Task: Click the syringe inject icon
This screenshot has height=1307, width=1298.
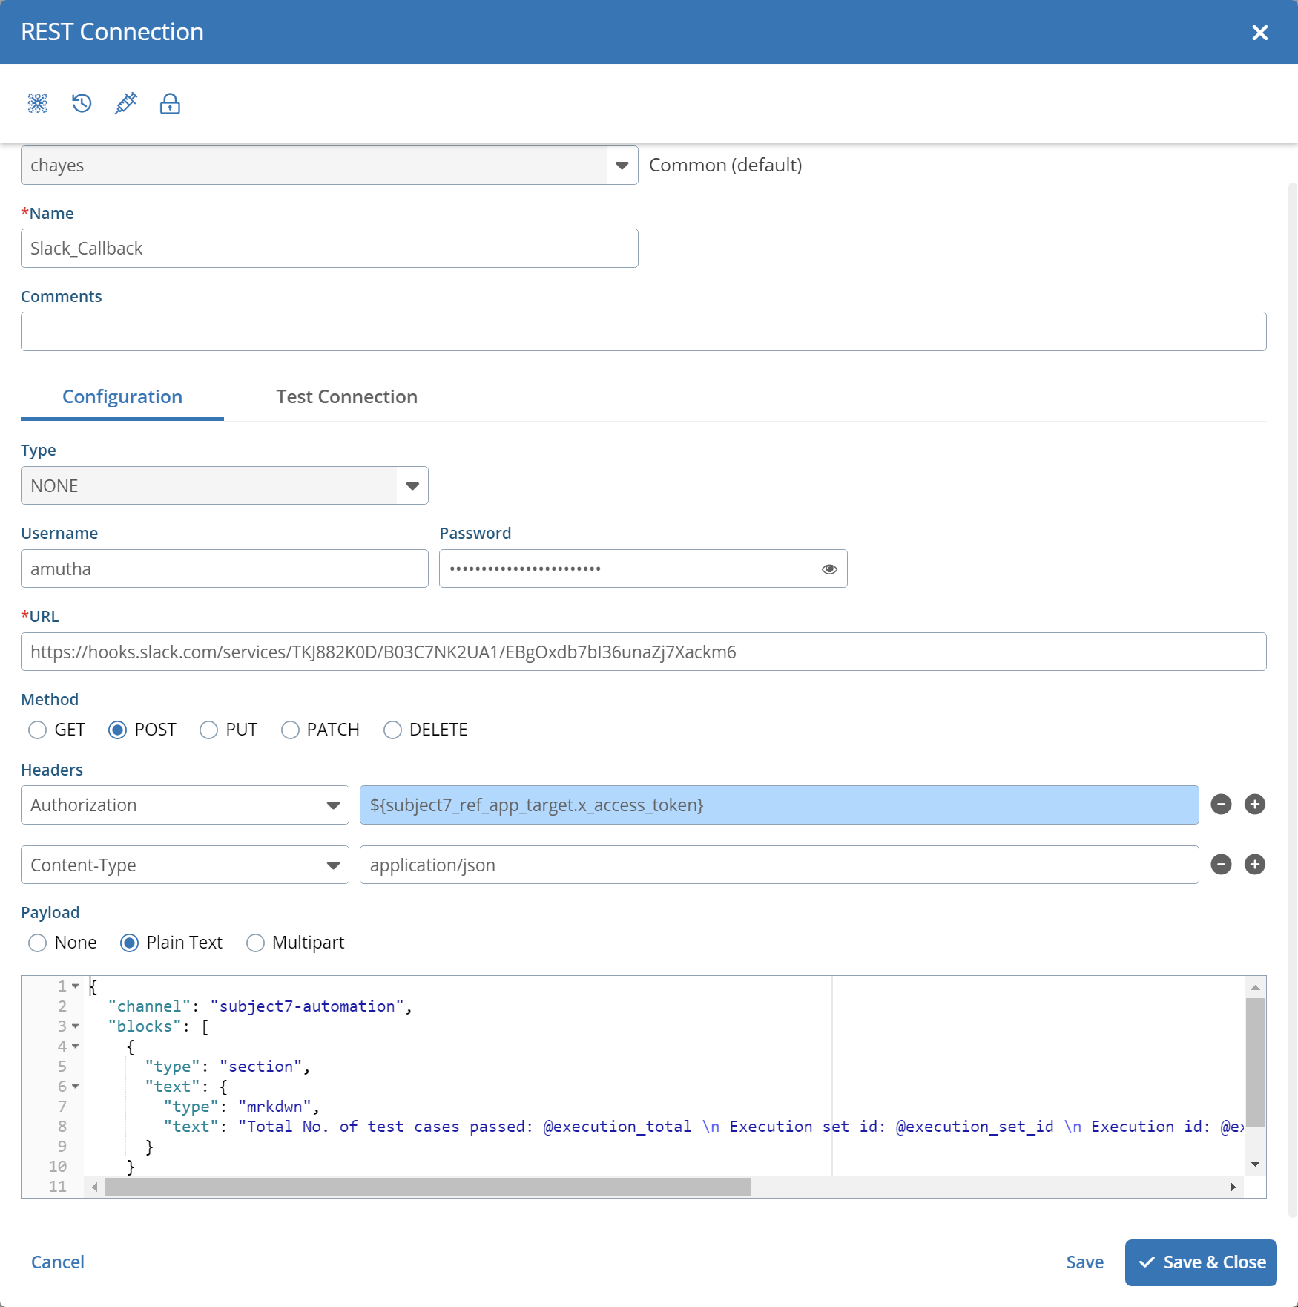Action: [126, 103]
